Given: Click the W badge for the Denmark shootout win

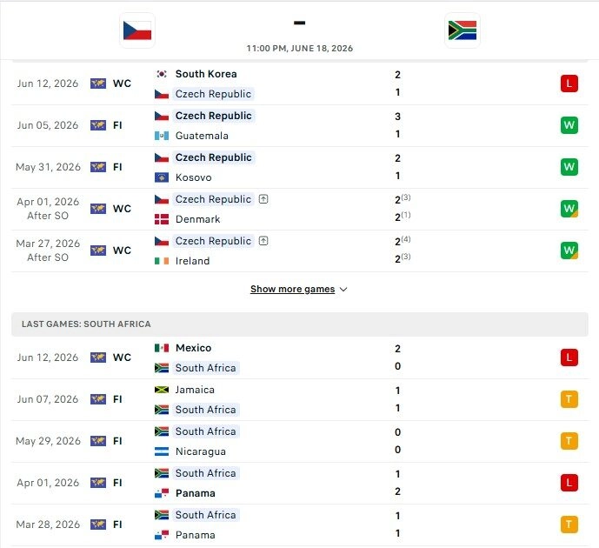Looking at the screenshot, I should coord(569,209).
